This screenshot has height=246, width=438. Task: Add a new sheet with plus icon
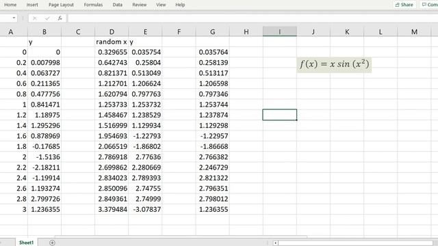[x=52, y=243]
